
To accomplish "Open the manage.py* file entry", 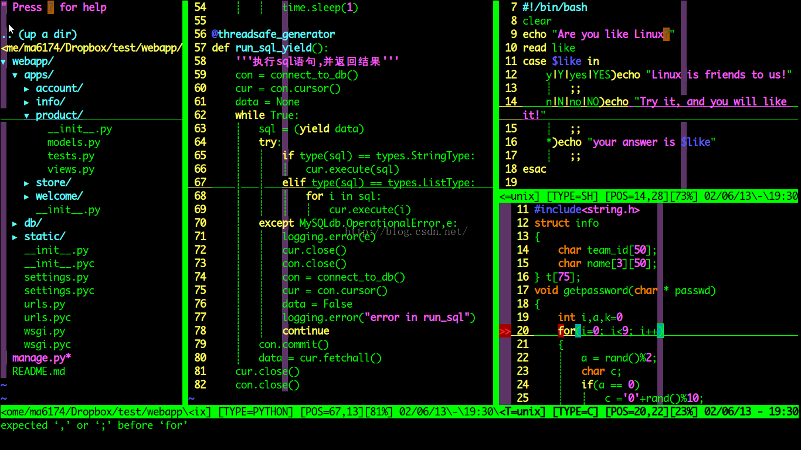I will pyautogui.click(x=42, y=358).
